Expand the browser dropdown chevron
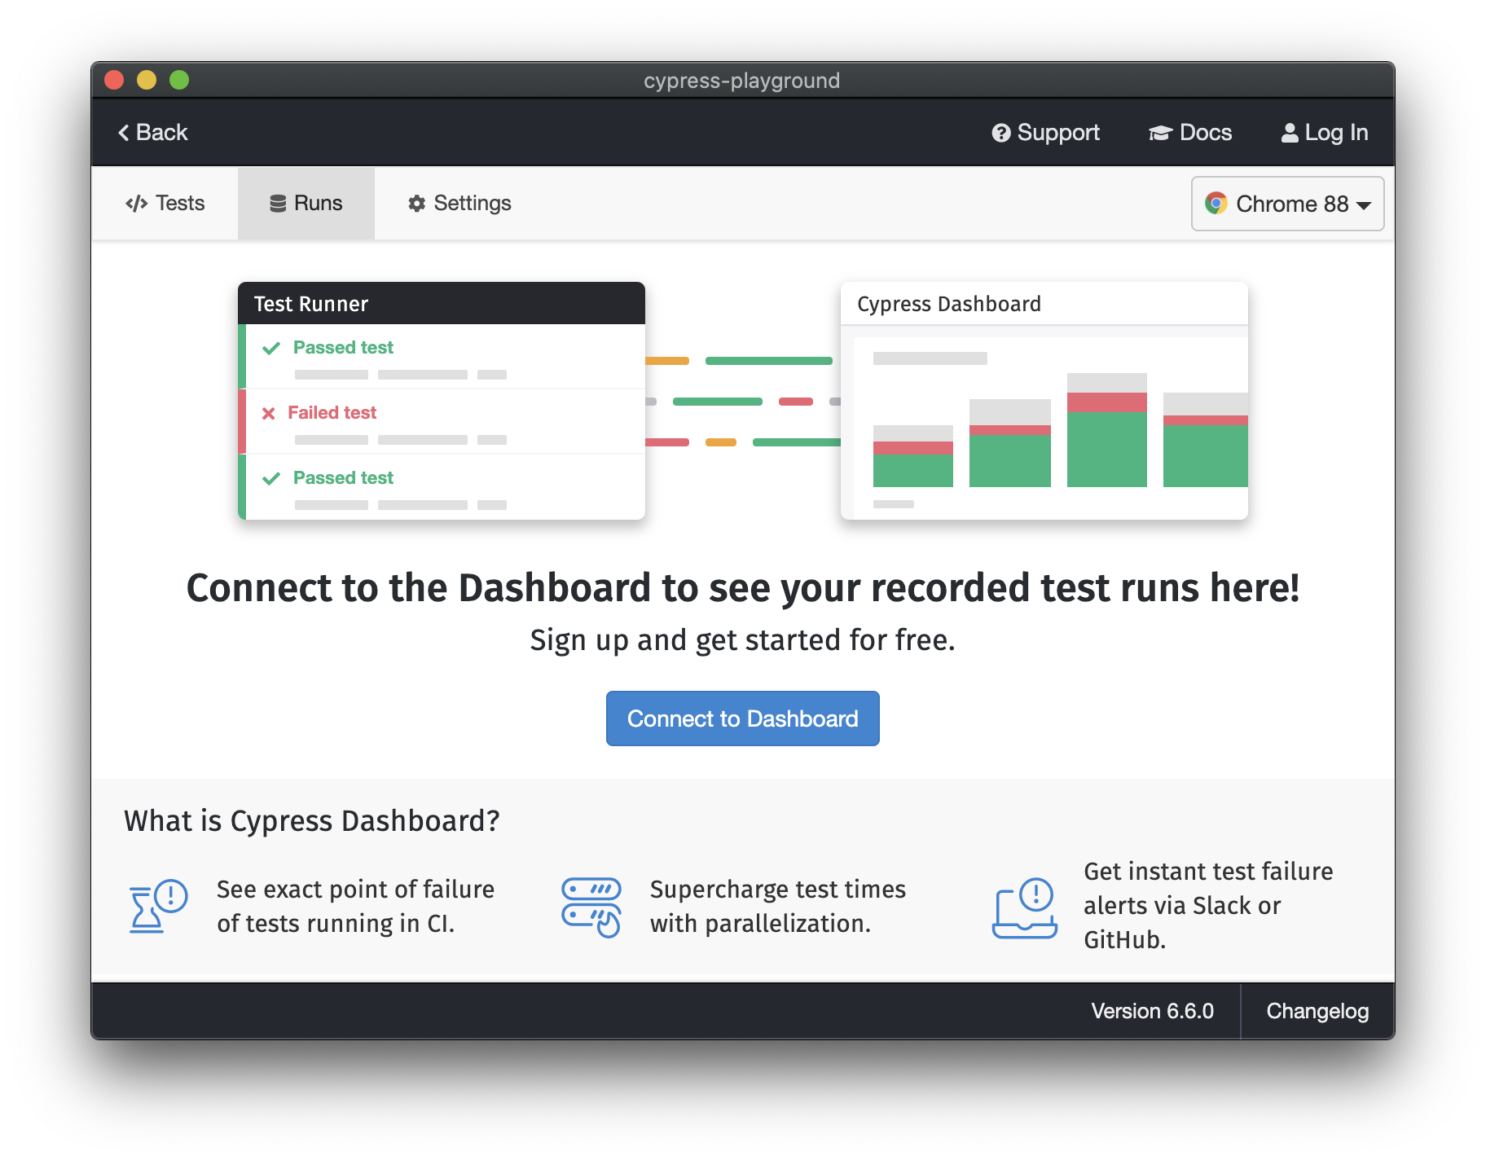1486x1160 pixels. (1364, 205)
